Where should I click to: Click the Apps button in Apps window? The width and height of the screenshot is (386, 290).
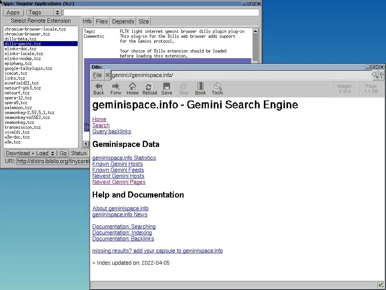pos(13,12)
